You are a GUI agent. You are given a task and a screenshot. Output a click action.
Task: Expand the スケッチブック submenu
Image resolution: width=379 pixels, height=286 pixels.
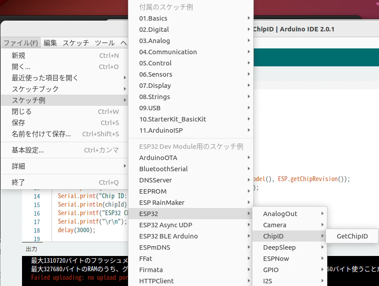[64, 89]
